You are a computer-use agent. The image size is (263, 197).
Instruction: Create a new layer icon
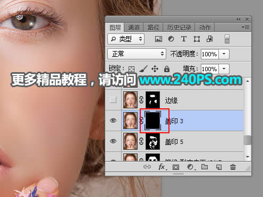point(219,167)
